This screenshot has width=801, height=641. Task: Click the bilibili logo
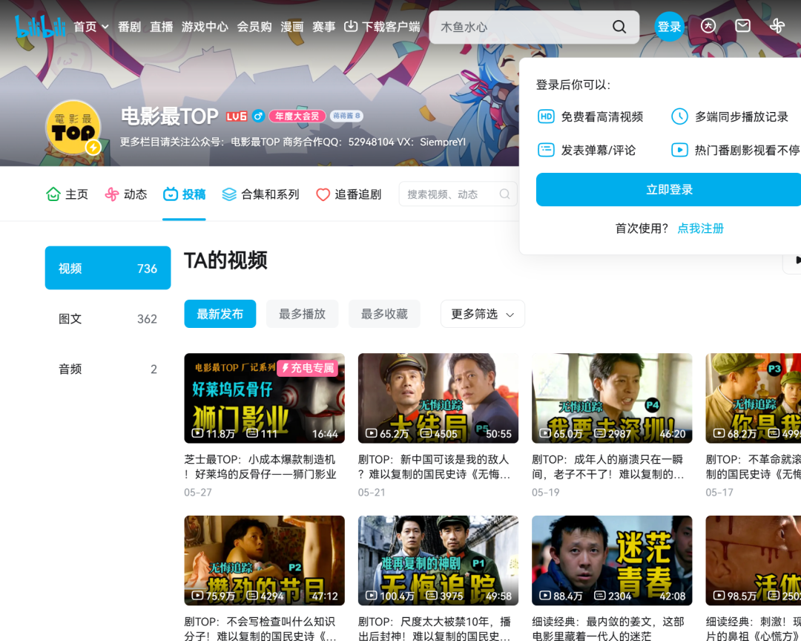coord(40,27)
